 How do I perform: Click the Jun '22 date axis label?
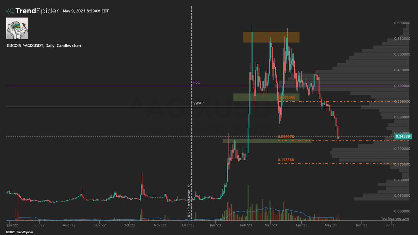[13, 225]
